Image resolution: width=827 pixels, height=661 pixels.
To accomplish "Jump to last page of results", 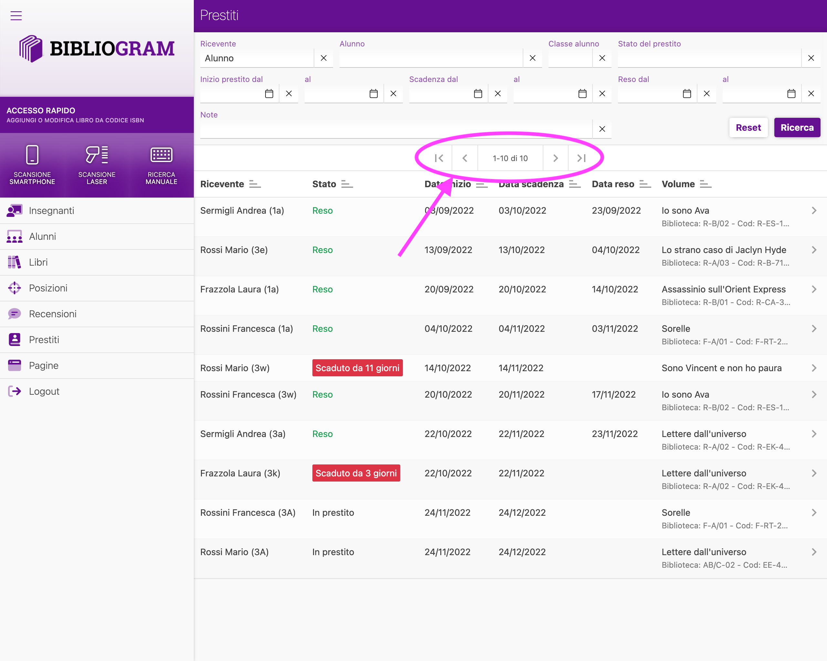I will pyautogui.click(x=581, y=158).
